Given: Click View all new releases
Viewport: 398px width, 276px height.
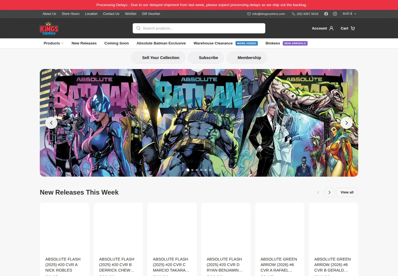Looking at the screenshot, I should point(347,192).
